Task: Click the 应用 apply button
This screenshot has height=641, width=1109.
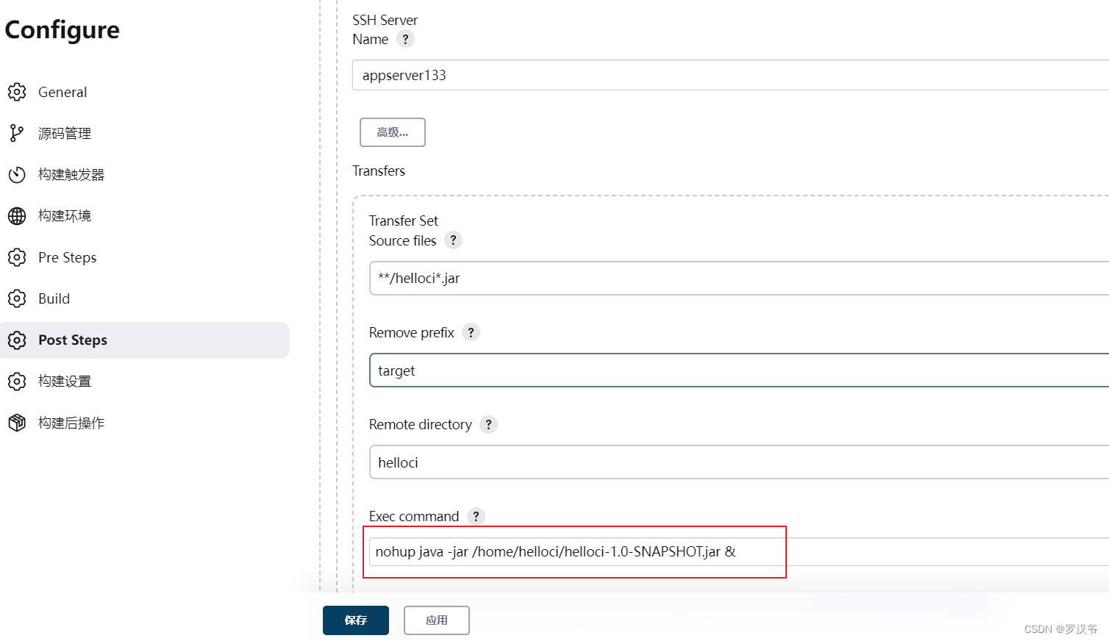Action: tap(437, 620)
